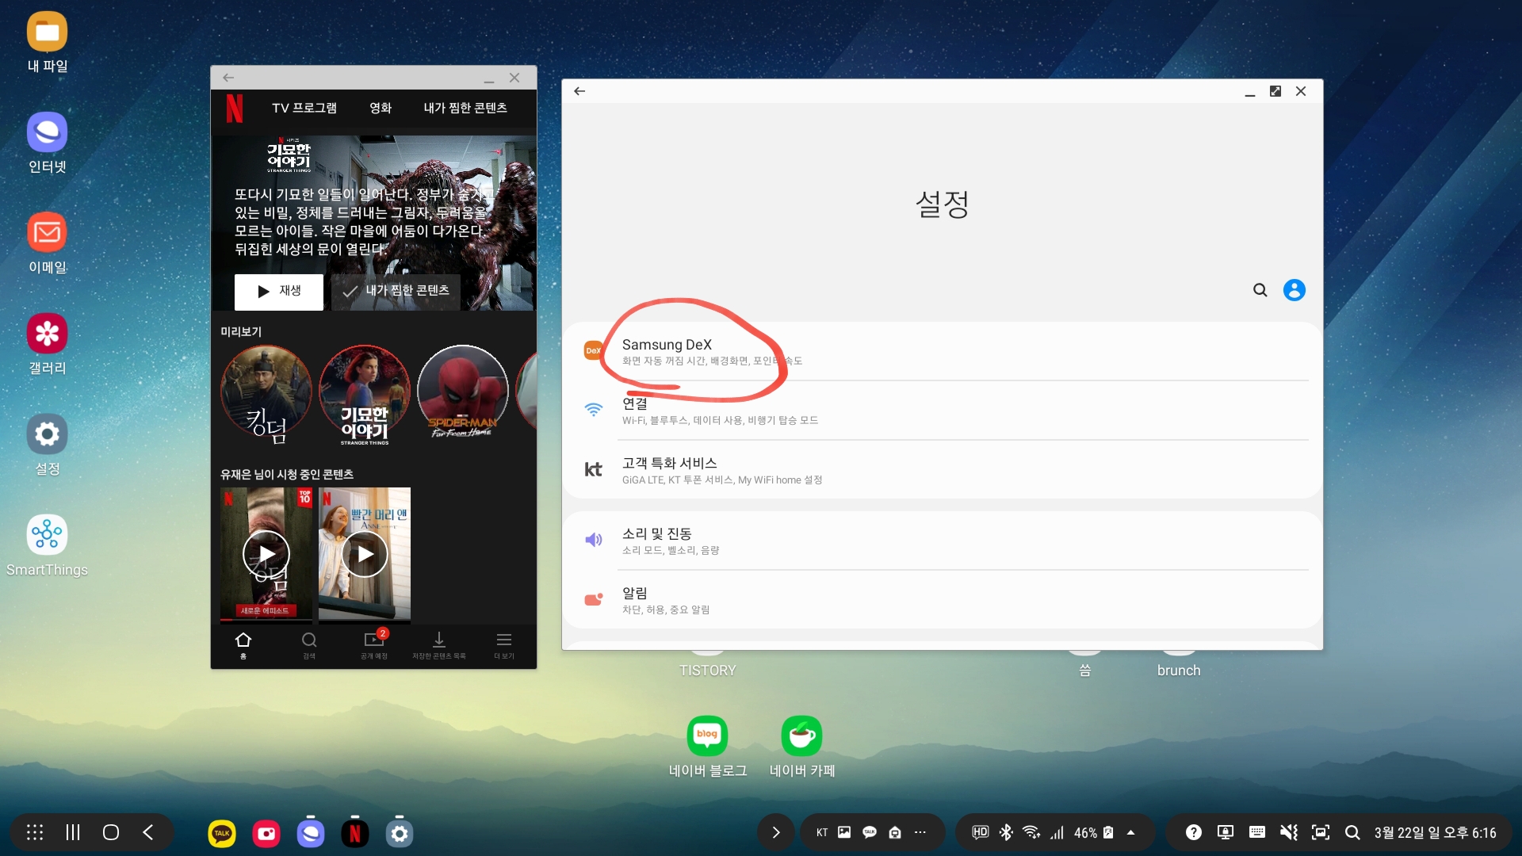Open the 킹덤 preview circle

tap(266, 392)
